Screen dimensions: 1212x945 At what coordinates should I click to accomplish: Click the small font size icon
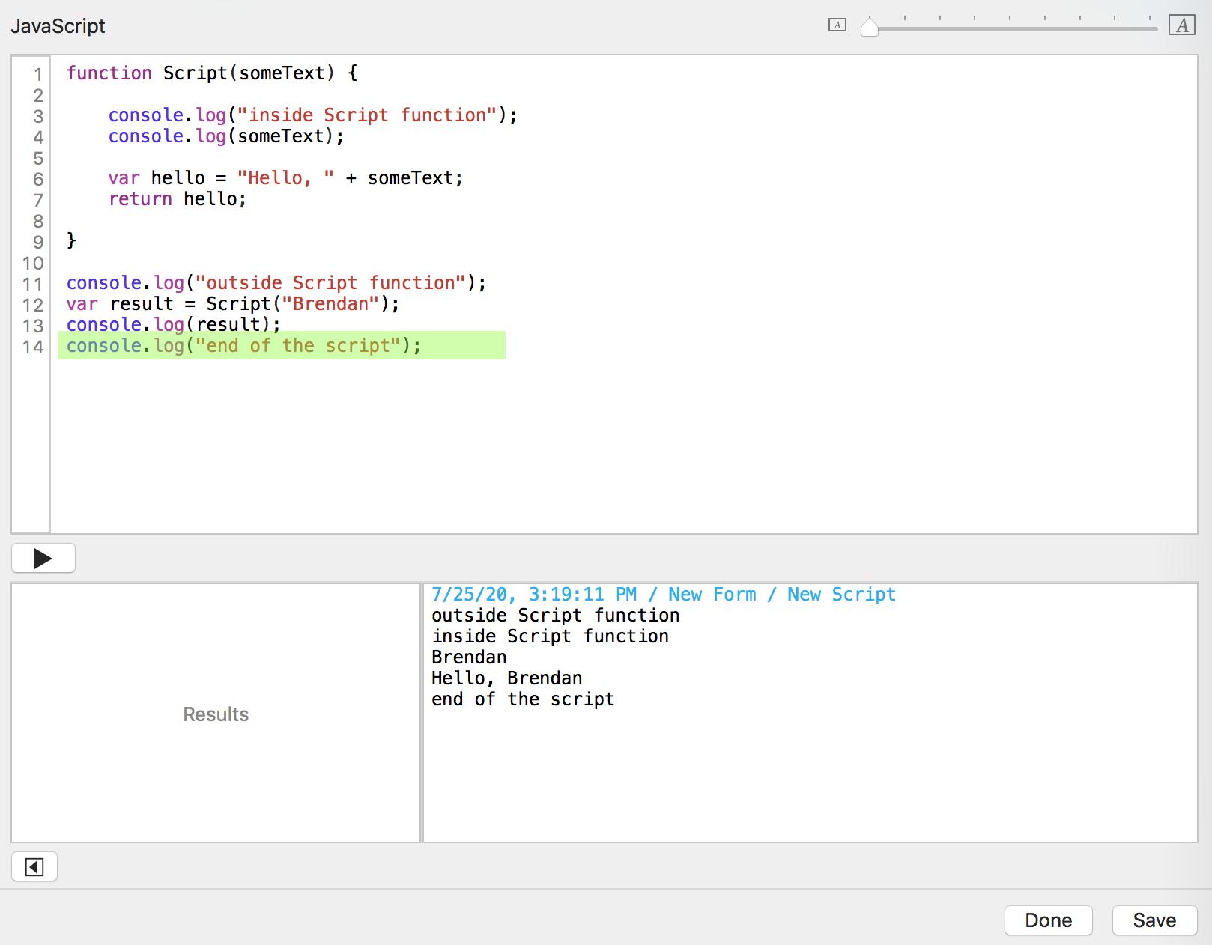pyautogui.click(x=837, y=25)
